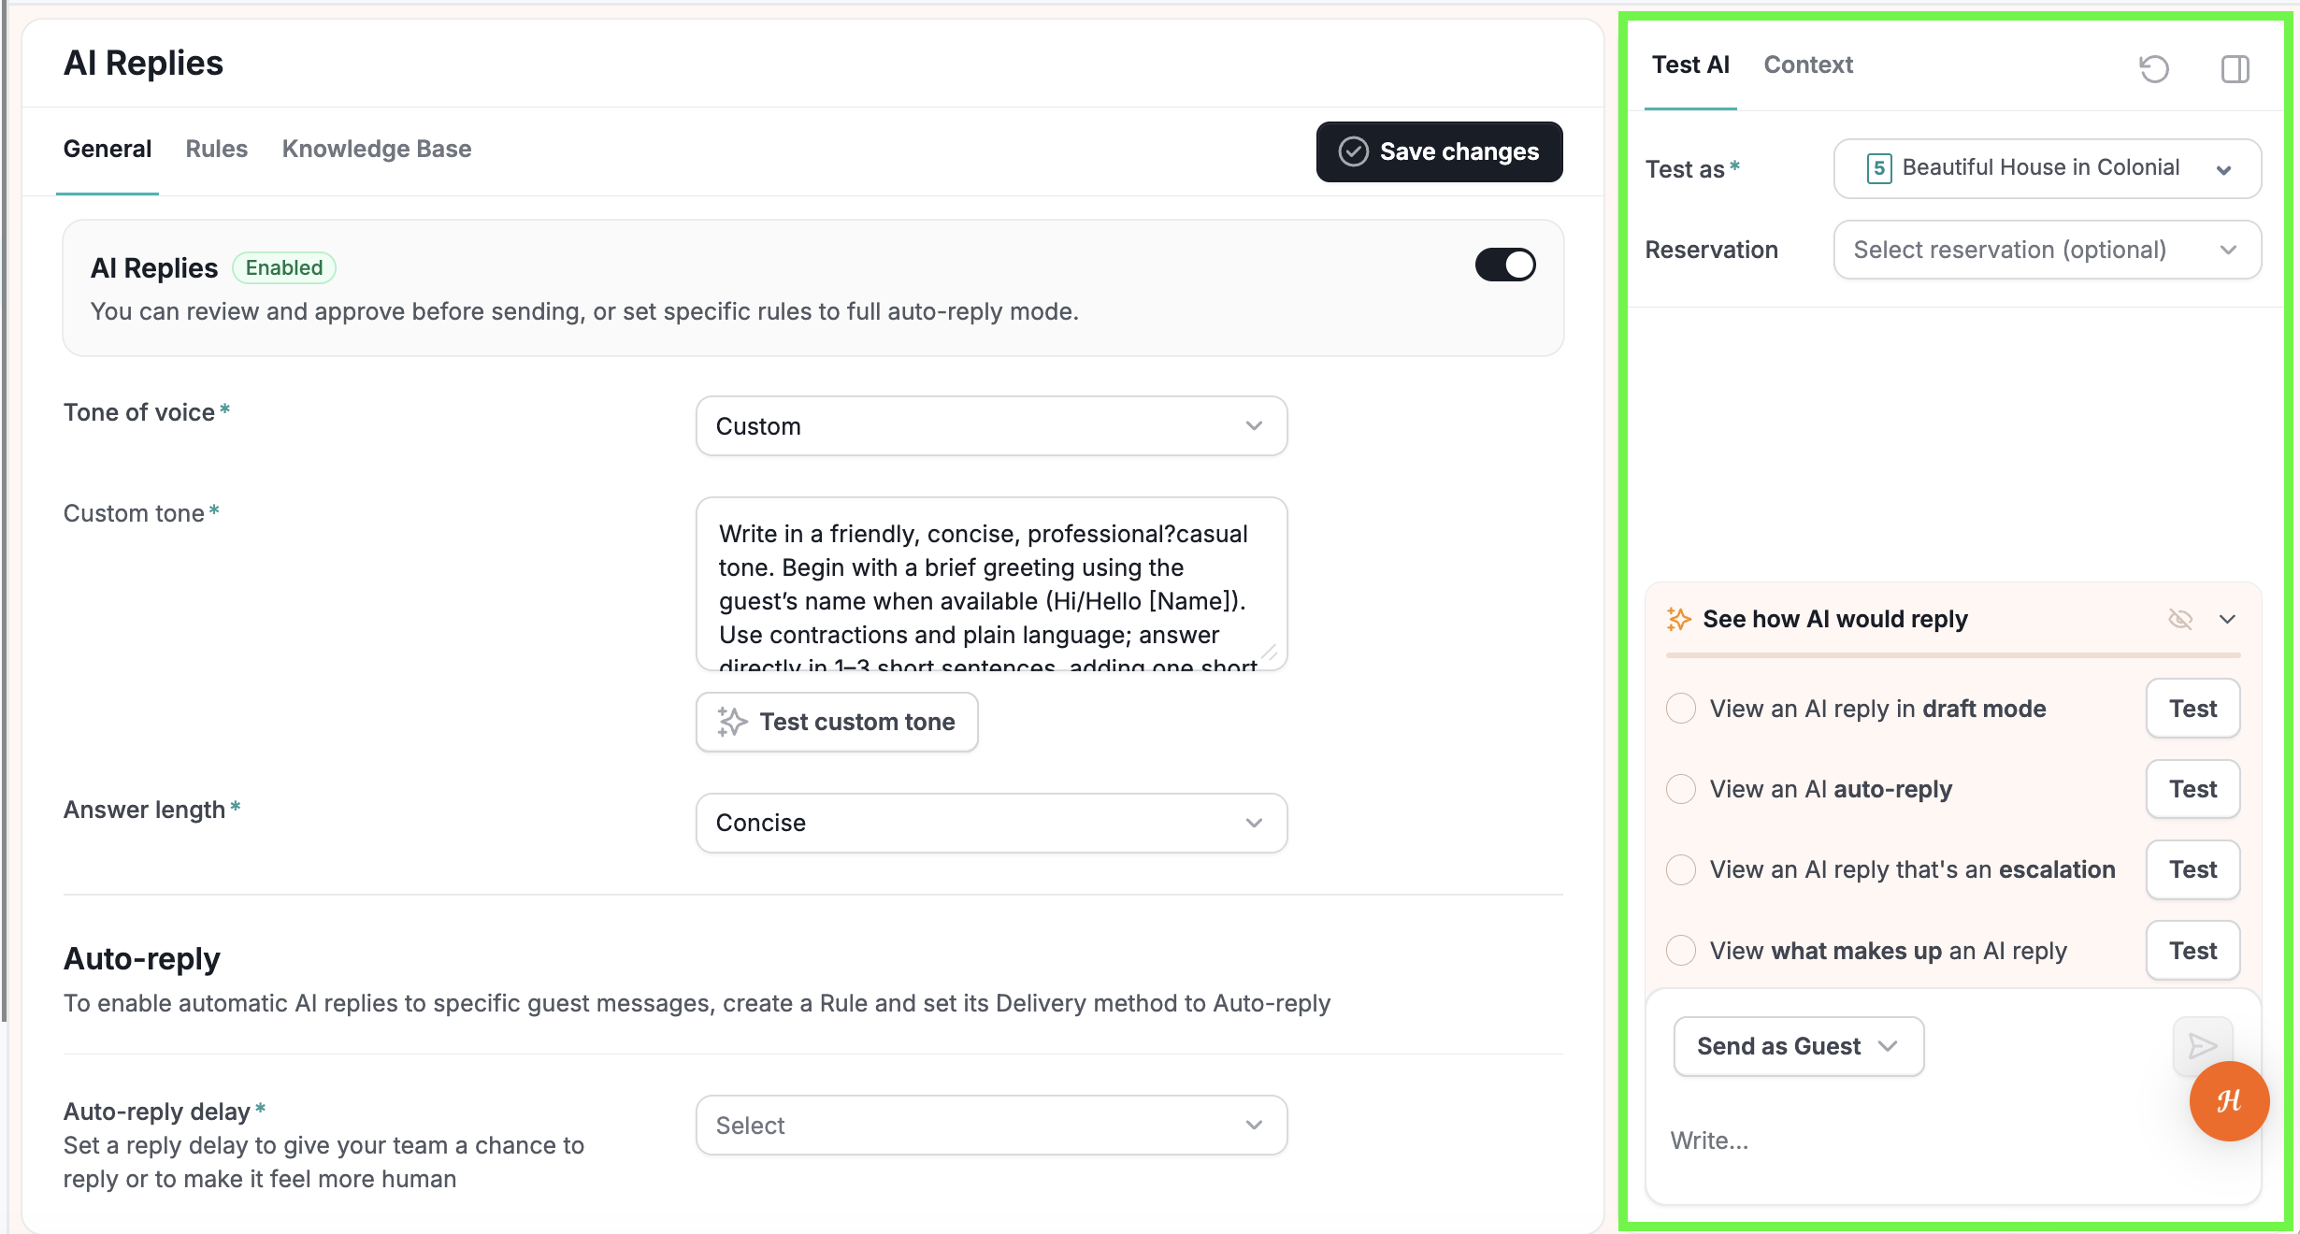Select the escalation reply radio option
The width and height of the screenshot is (2300, 1234).
click(x=1681, y=869)
